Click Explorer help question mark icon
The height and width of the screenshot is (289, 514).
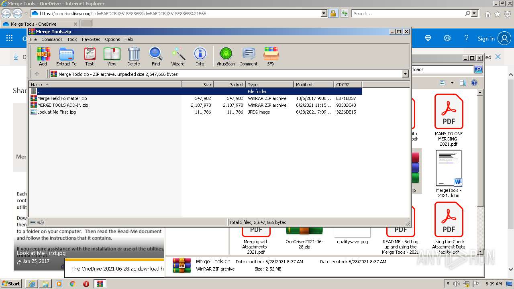point(474,83)
